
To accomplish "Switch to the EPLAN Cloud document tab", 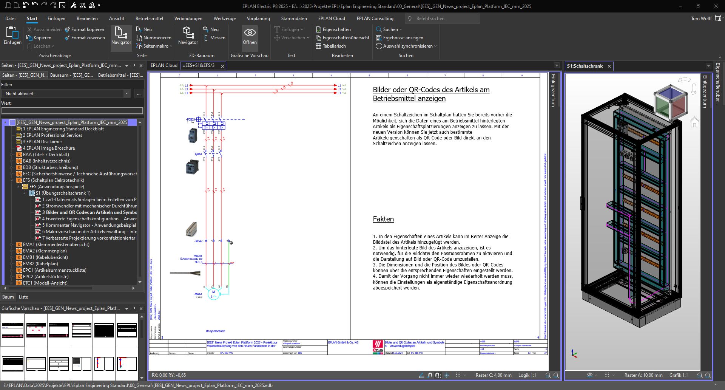I will click(164, 65).
